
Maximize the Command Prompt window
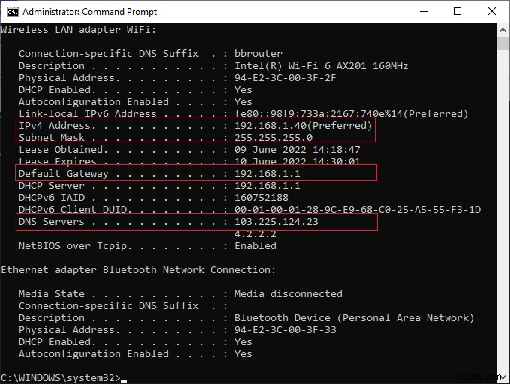coord(457,11)
